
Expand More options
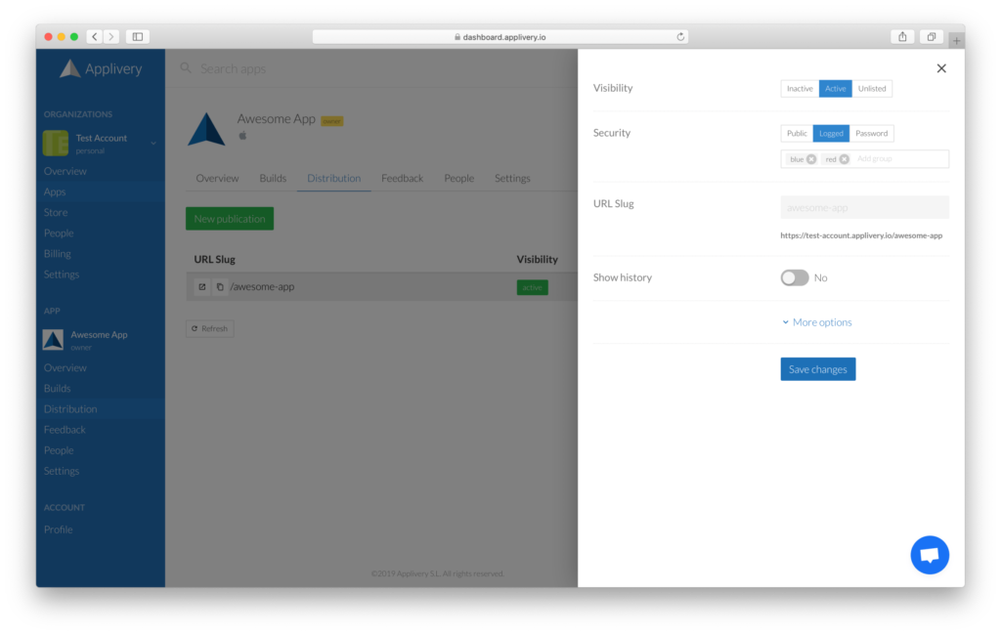coord(816,322)
